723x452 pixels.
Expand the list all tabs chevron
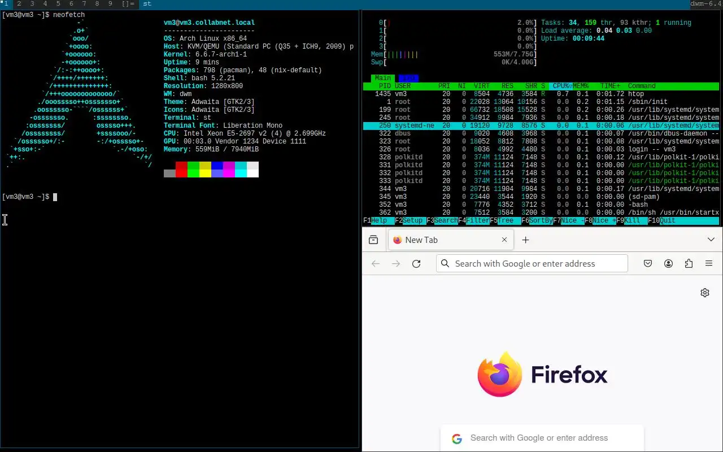pyautogui.click(x=711, y=240)
